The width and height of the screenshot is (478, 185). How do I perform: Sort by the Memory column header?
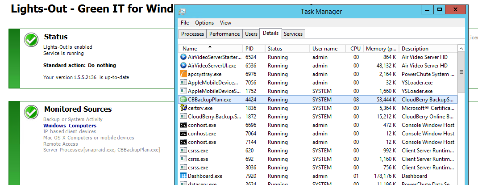click(381, 49)
